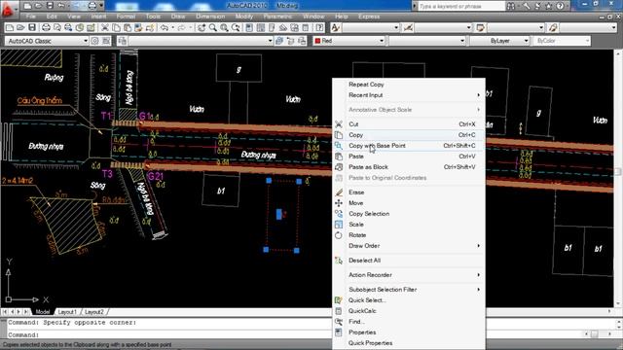Open DesignCenter from Standard toolbar
Viewport: 623px width, 350px height.
tap(261, 27)
